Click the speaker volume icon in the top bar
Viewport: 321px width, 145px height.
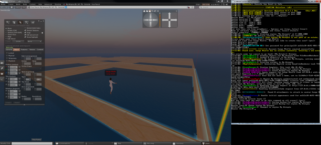click(226, 4)
